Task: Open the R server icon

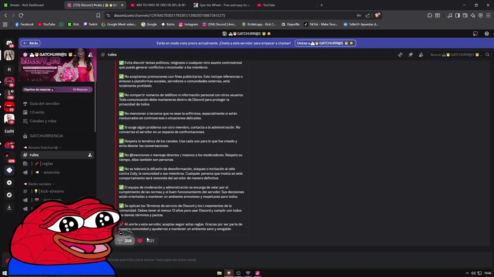Action: click(x=9, y=70)
